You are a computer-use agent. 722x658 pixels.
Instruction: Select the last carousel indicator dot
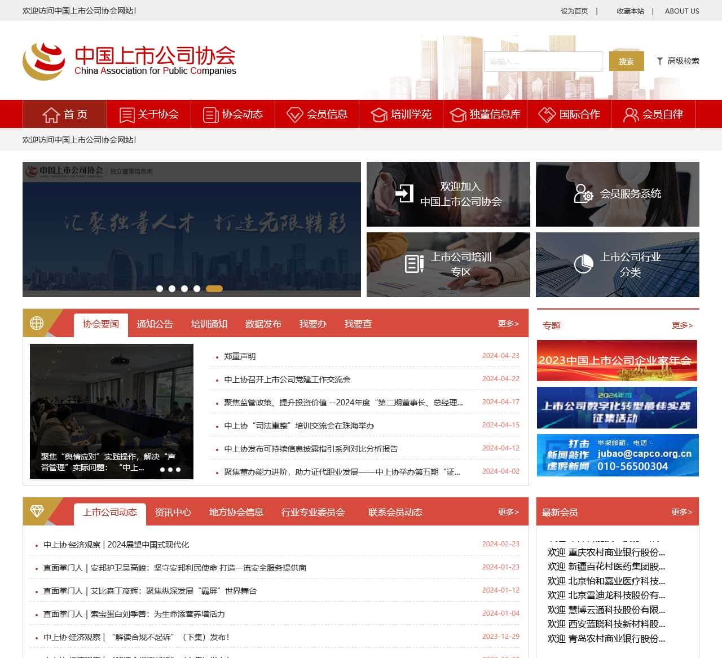tap(213, 288)
